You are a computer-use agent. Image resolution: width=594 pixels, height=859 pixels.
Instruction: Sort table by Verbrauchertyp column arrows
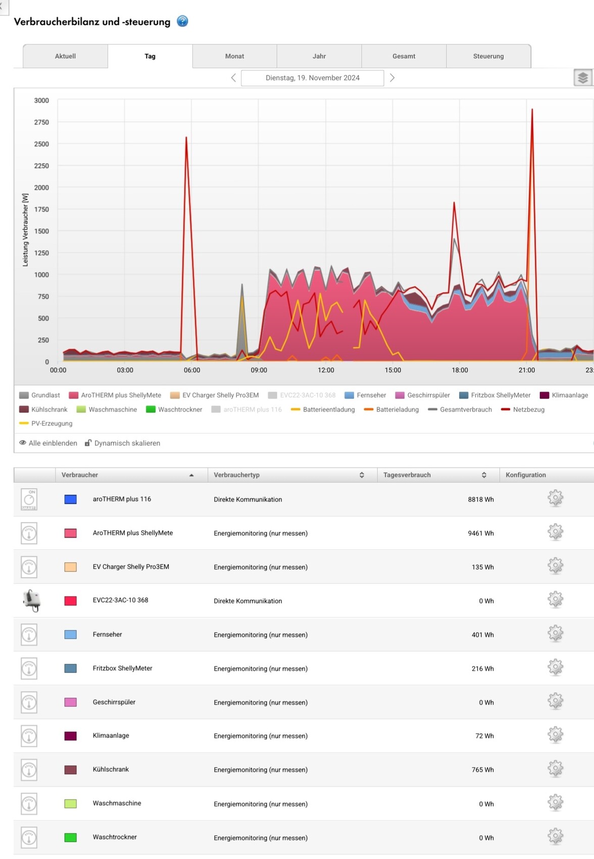click(362, 475)
